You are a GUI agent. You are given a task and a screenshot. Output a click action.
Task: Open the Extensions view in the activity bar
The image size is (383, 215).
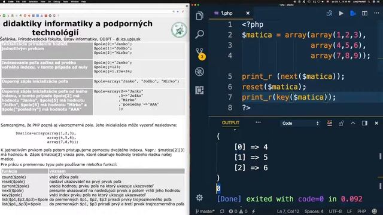click(x=199, y=90)
